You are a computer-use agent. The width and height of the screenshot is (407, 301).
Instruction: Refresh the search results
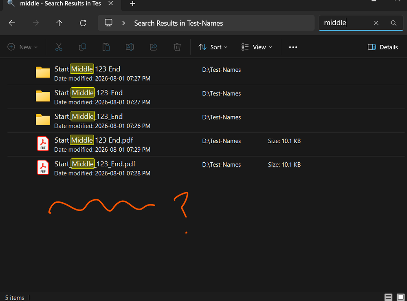point(83,23)
